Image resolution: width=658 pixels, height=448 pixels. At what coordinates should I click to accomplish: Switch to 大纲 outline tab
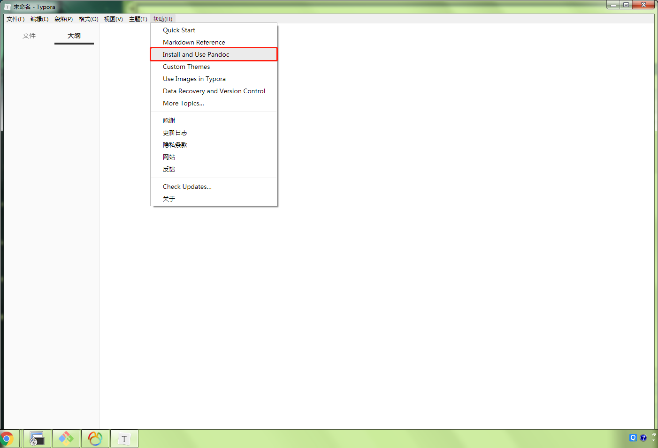(74, 36)
